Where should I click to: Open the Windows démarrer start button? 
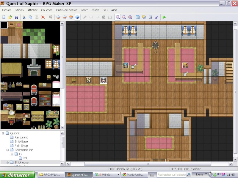click(18, 175)
